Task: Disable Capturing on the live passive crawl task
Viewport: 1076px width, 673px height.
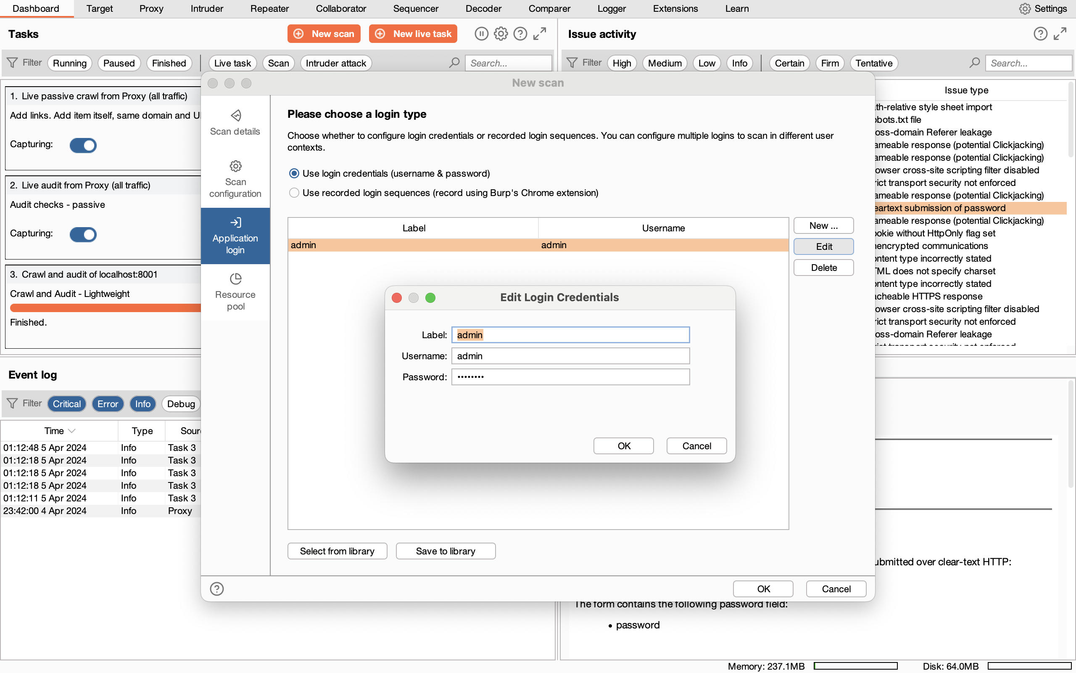Action: (x=83, y=145)
